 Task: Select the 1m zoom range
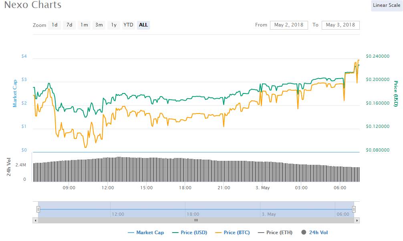[x=84, y=25]
